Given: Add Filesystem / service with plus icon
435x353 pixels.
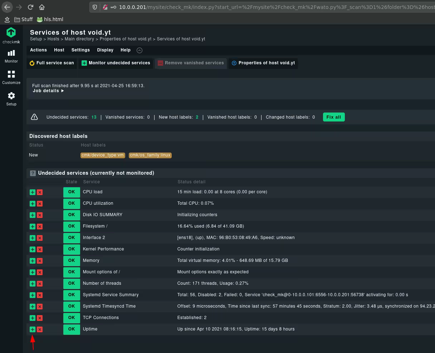Looking at the screenshot, I should [x=33, y=227].
